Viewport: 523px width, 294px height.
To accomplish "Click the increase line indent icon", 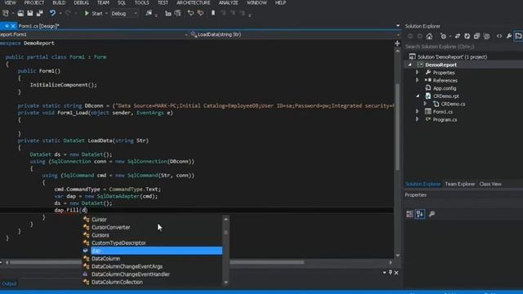I will coord(178,13).
